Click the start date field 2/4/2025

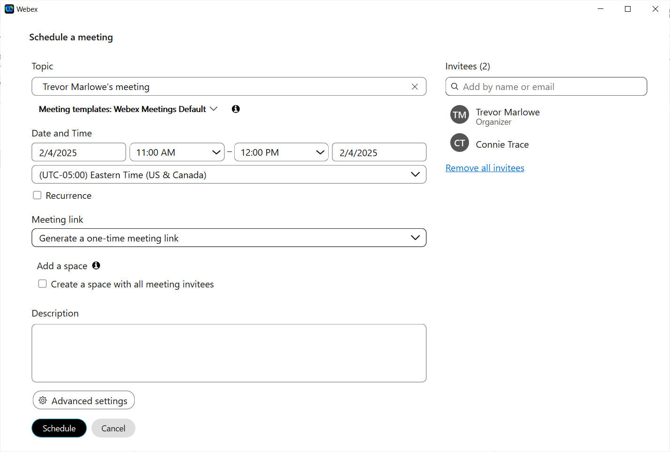pos(79,152)
